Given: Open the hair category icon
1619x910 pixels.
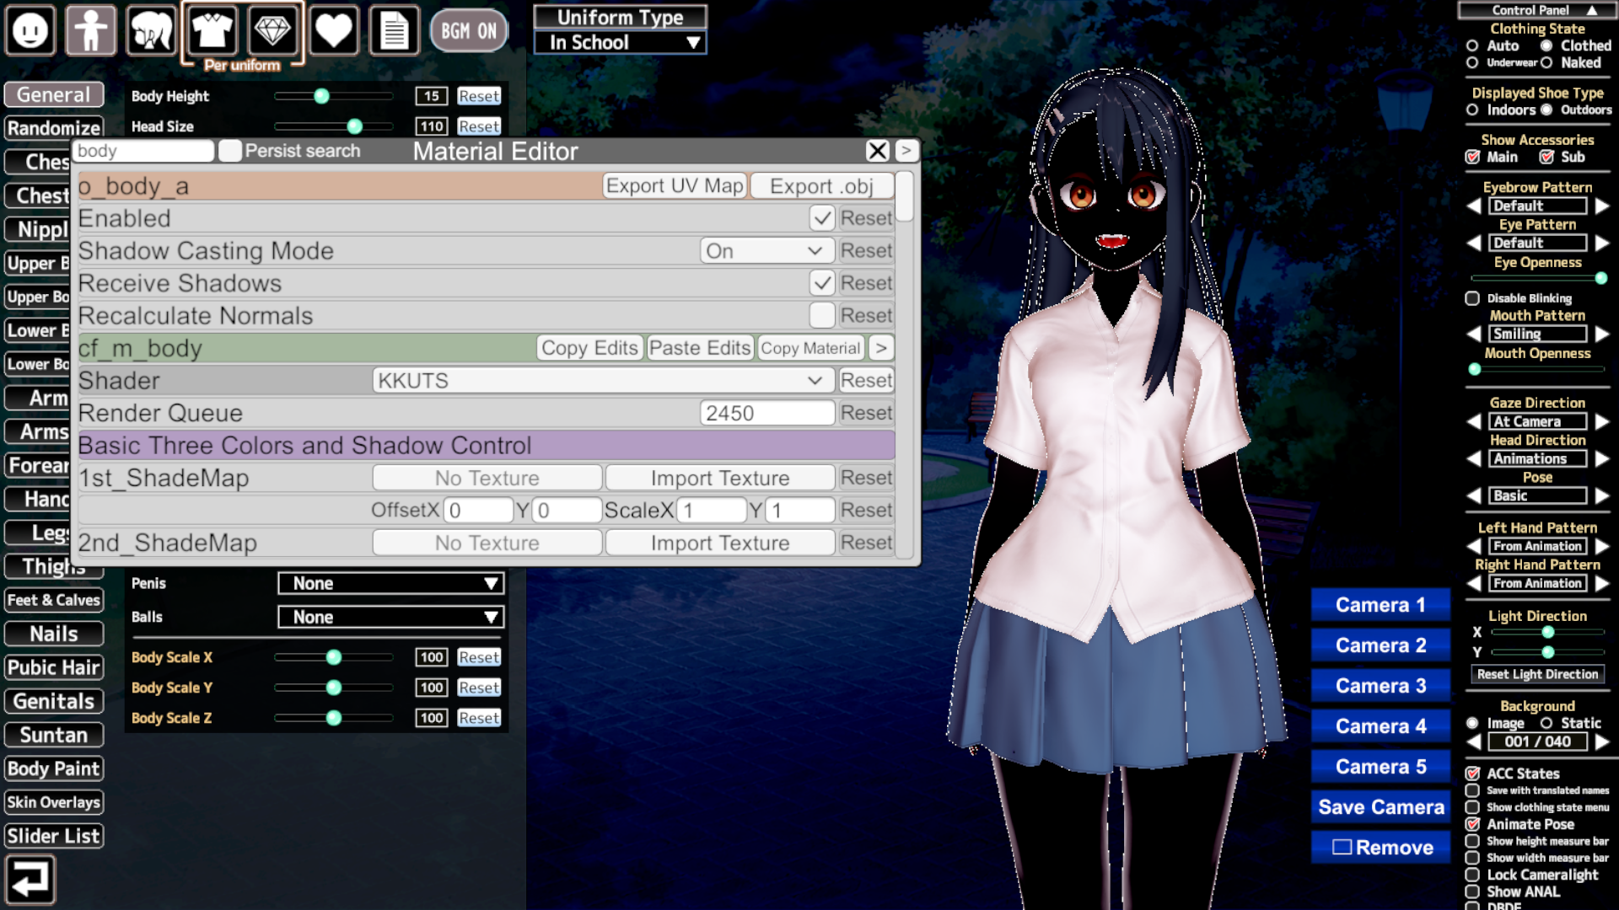Looking at the screenshot, I should click(x=151, y=31).
